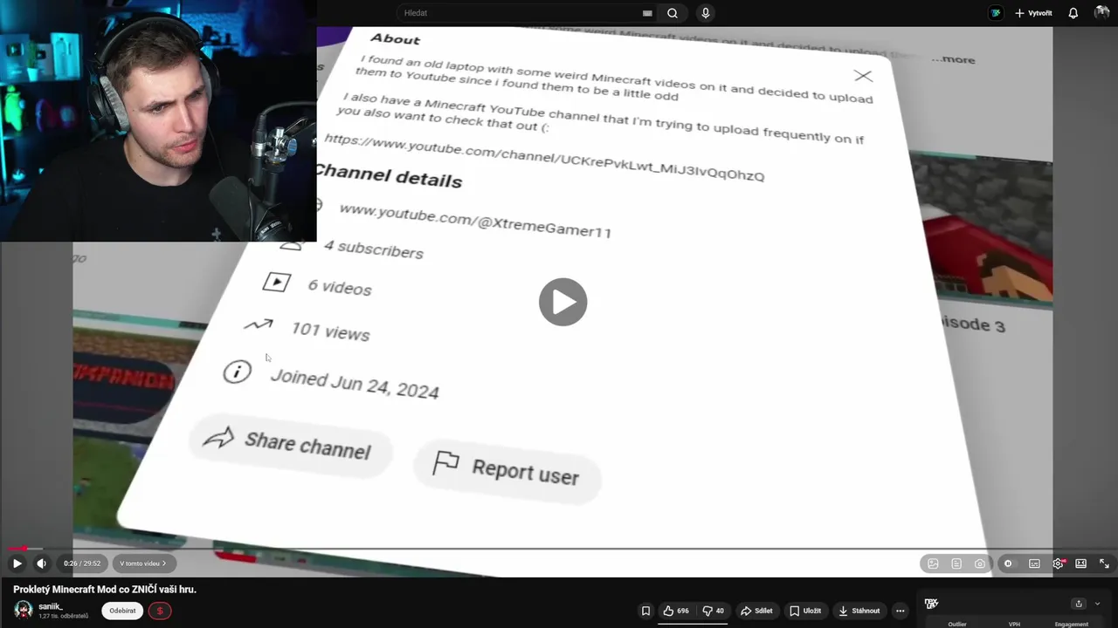
Task: Switch to theater mode icon
Action: tap(1080, 563)
